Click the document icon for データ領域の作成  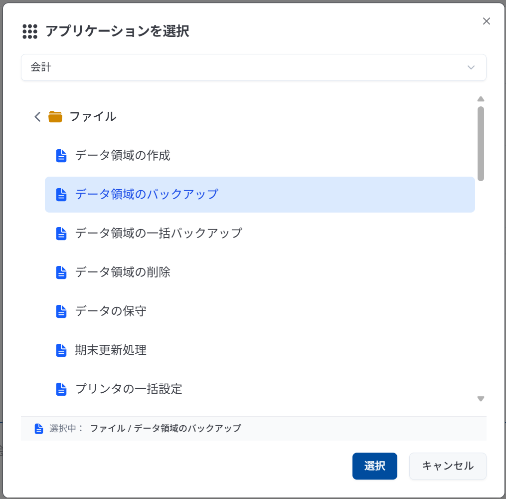point(61,156)
